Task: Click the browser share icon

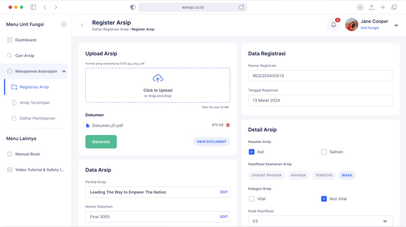Action: [x=371, y=7]
